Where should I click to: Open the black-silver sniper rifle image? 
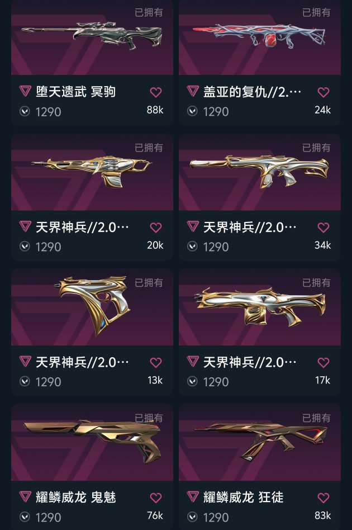pos(92,36)
